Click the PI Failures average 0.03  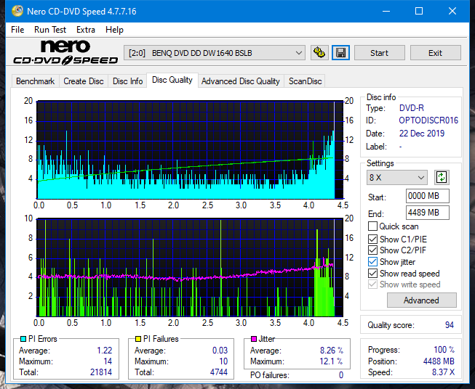point(220,351)
